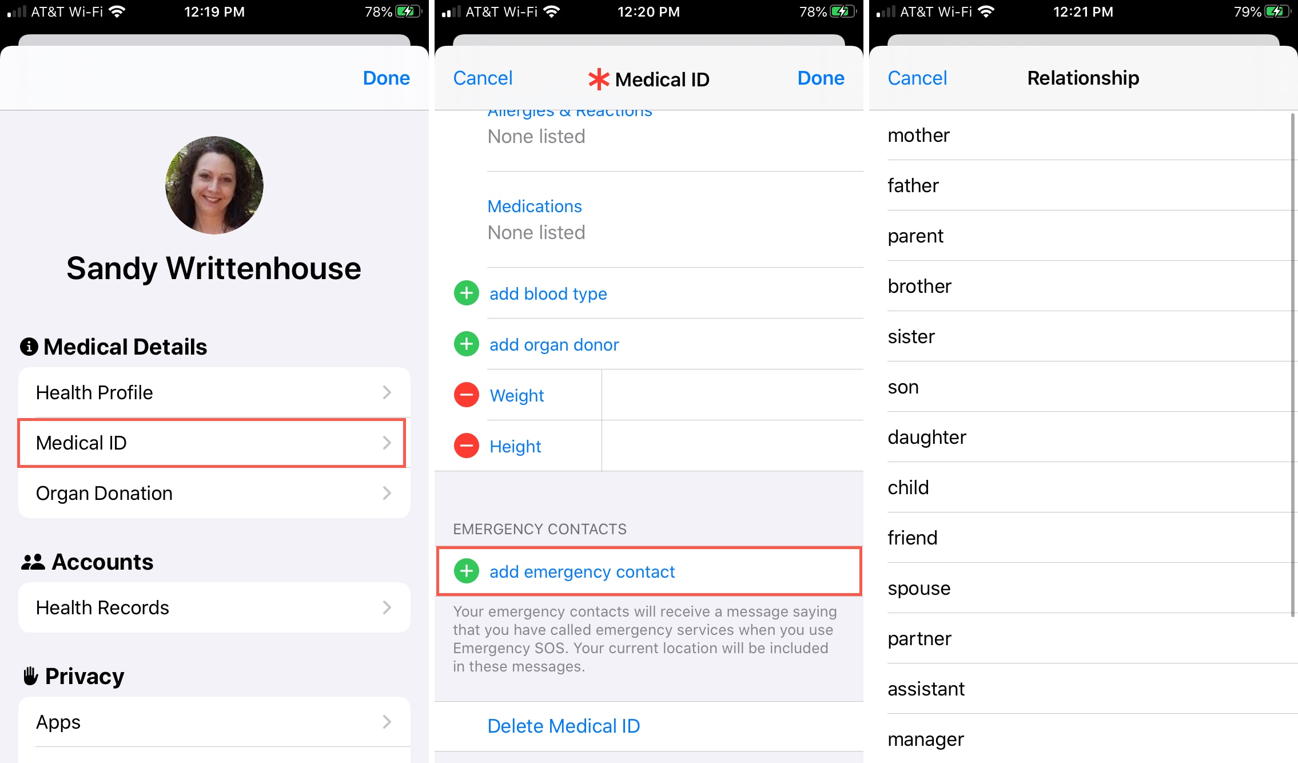Tap the green plus add emergency contact icon
Viewport: 1298px width, 763px height.
[x=465, y=570]
